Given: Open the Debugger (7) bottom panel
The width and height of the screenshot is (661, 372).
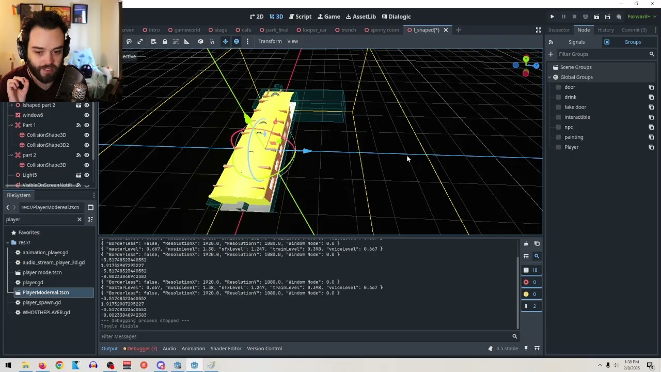Looking at the screenshot, I should (x=140, y=349).
